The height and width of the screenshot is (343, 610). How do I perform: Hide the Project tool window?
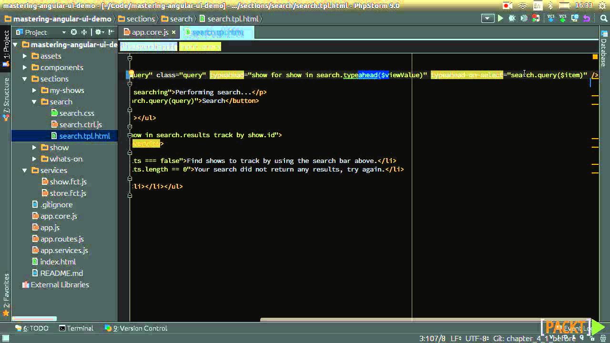(112, 32)
